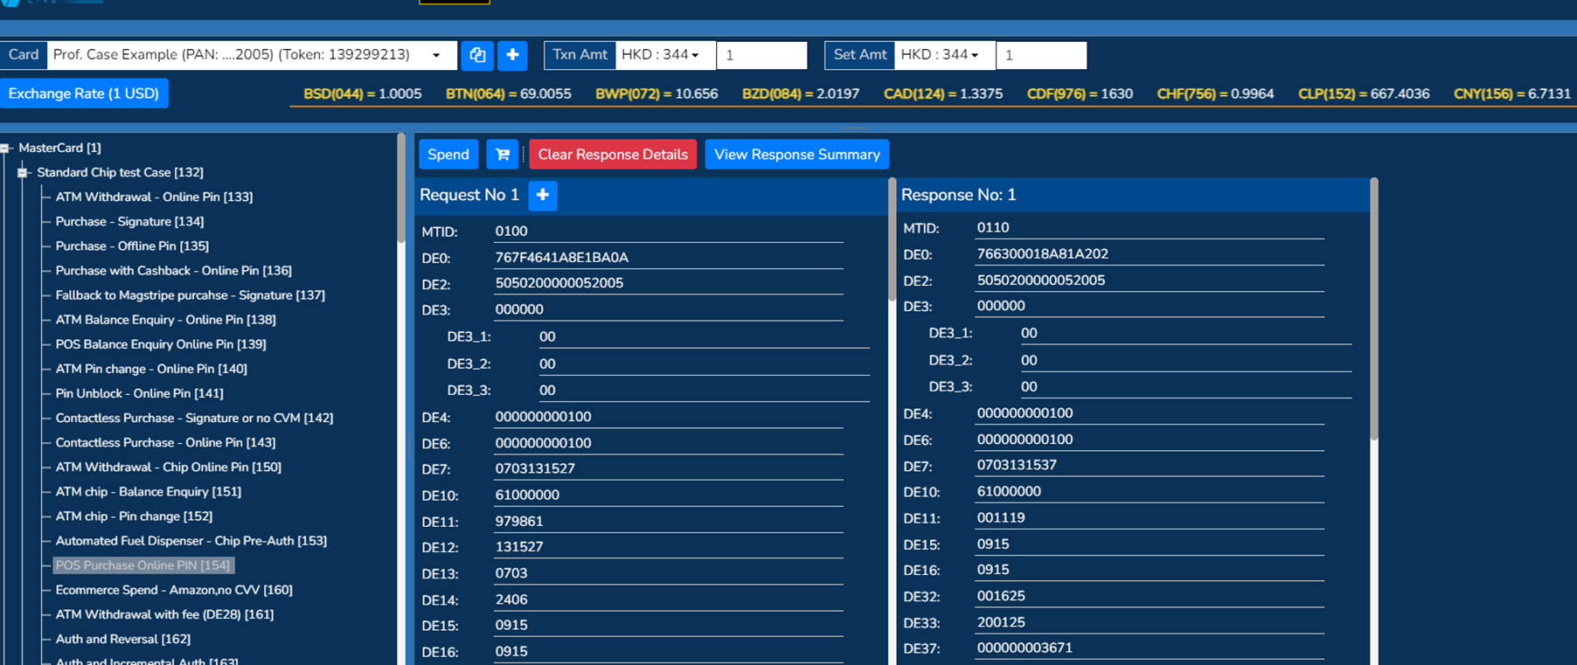This screenshot has height=665, width=1577.
Task: Collapse the Standard Chip test Case node
Action: (x=24, y=173)
